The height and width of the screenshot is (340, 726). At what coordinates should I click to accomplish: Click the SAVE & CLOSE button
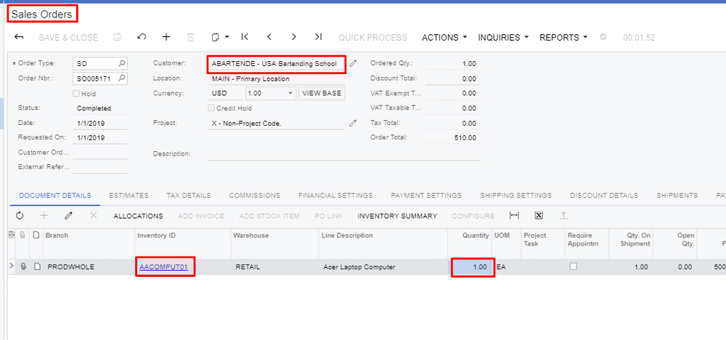pos(68,38)
